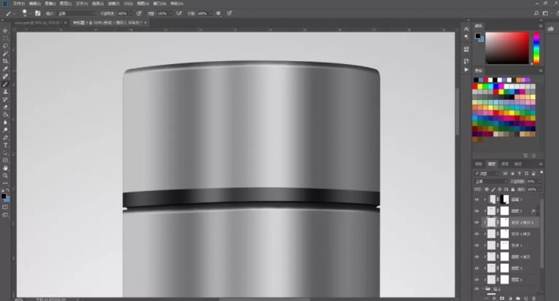Screen dimensions: 559x301
Task: Select the Move tool
Action: (x=6, y=31)
